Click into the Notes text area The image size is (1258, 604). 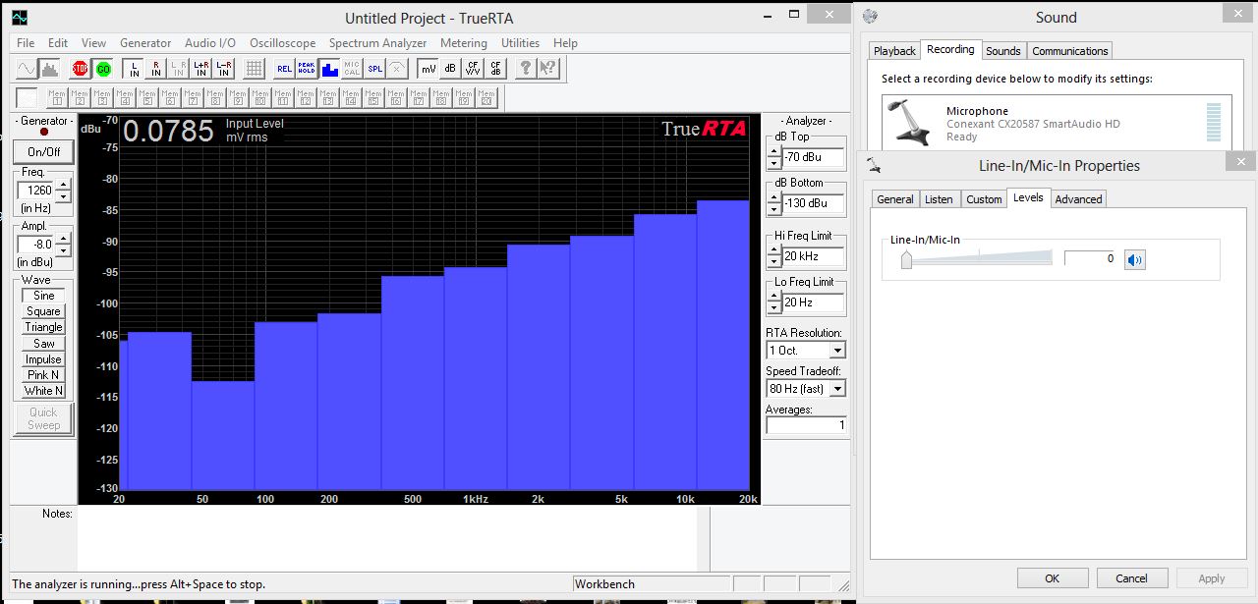tap(387, 537)
